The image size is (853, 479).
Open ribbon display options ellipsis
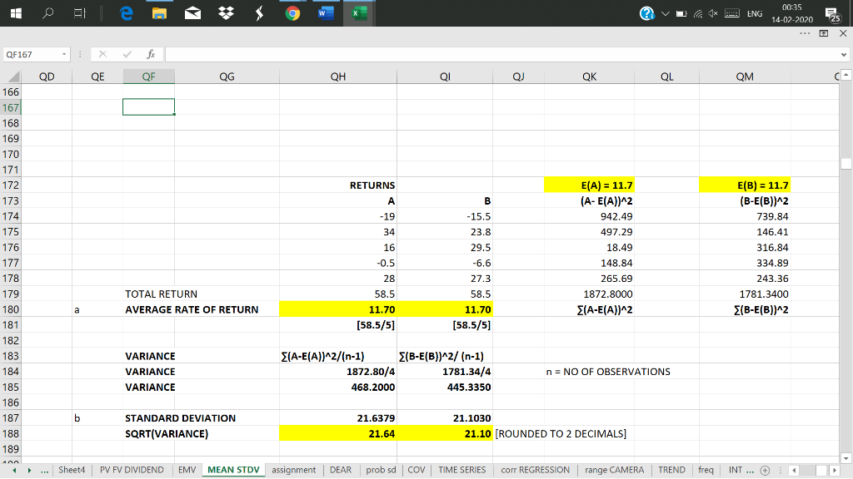[806, 33]
